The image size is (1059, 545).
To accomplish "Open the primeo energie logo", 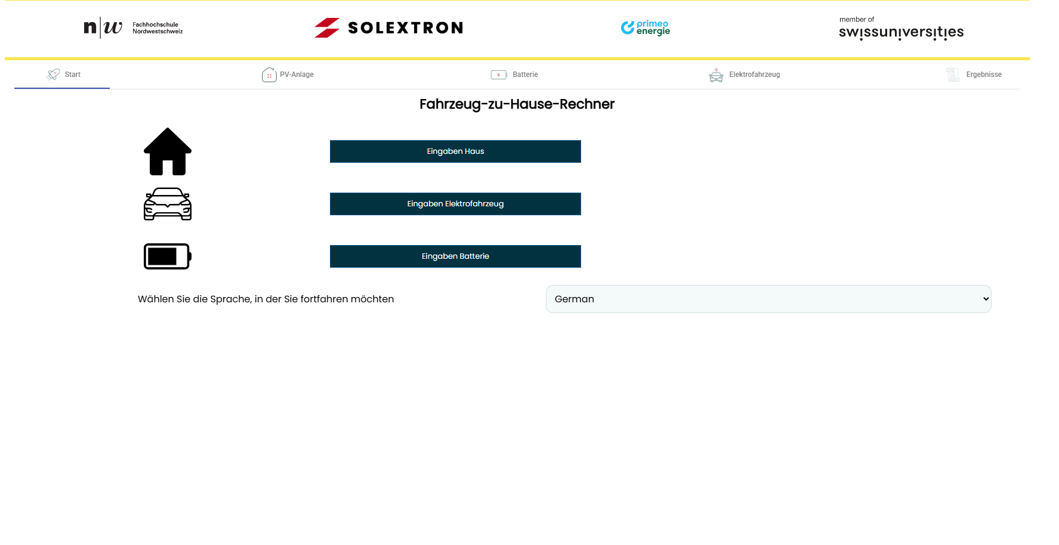I will point(646,28).
